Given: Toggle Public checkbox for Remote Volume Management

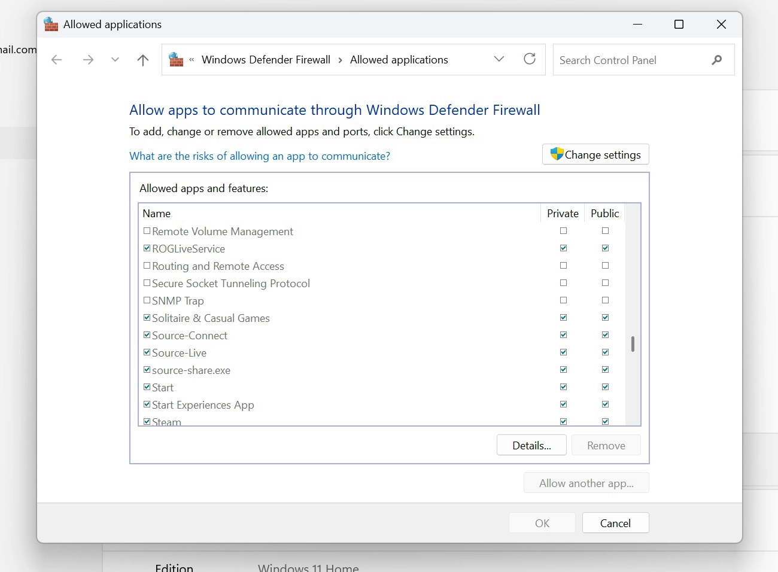Looking at the screenshot, I should (x=605, y=231).
